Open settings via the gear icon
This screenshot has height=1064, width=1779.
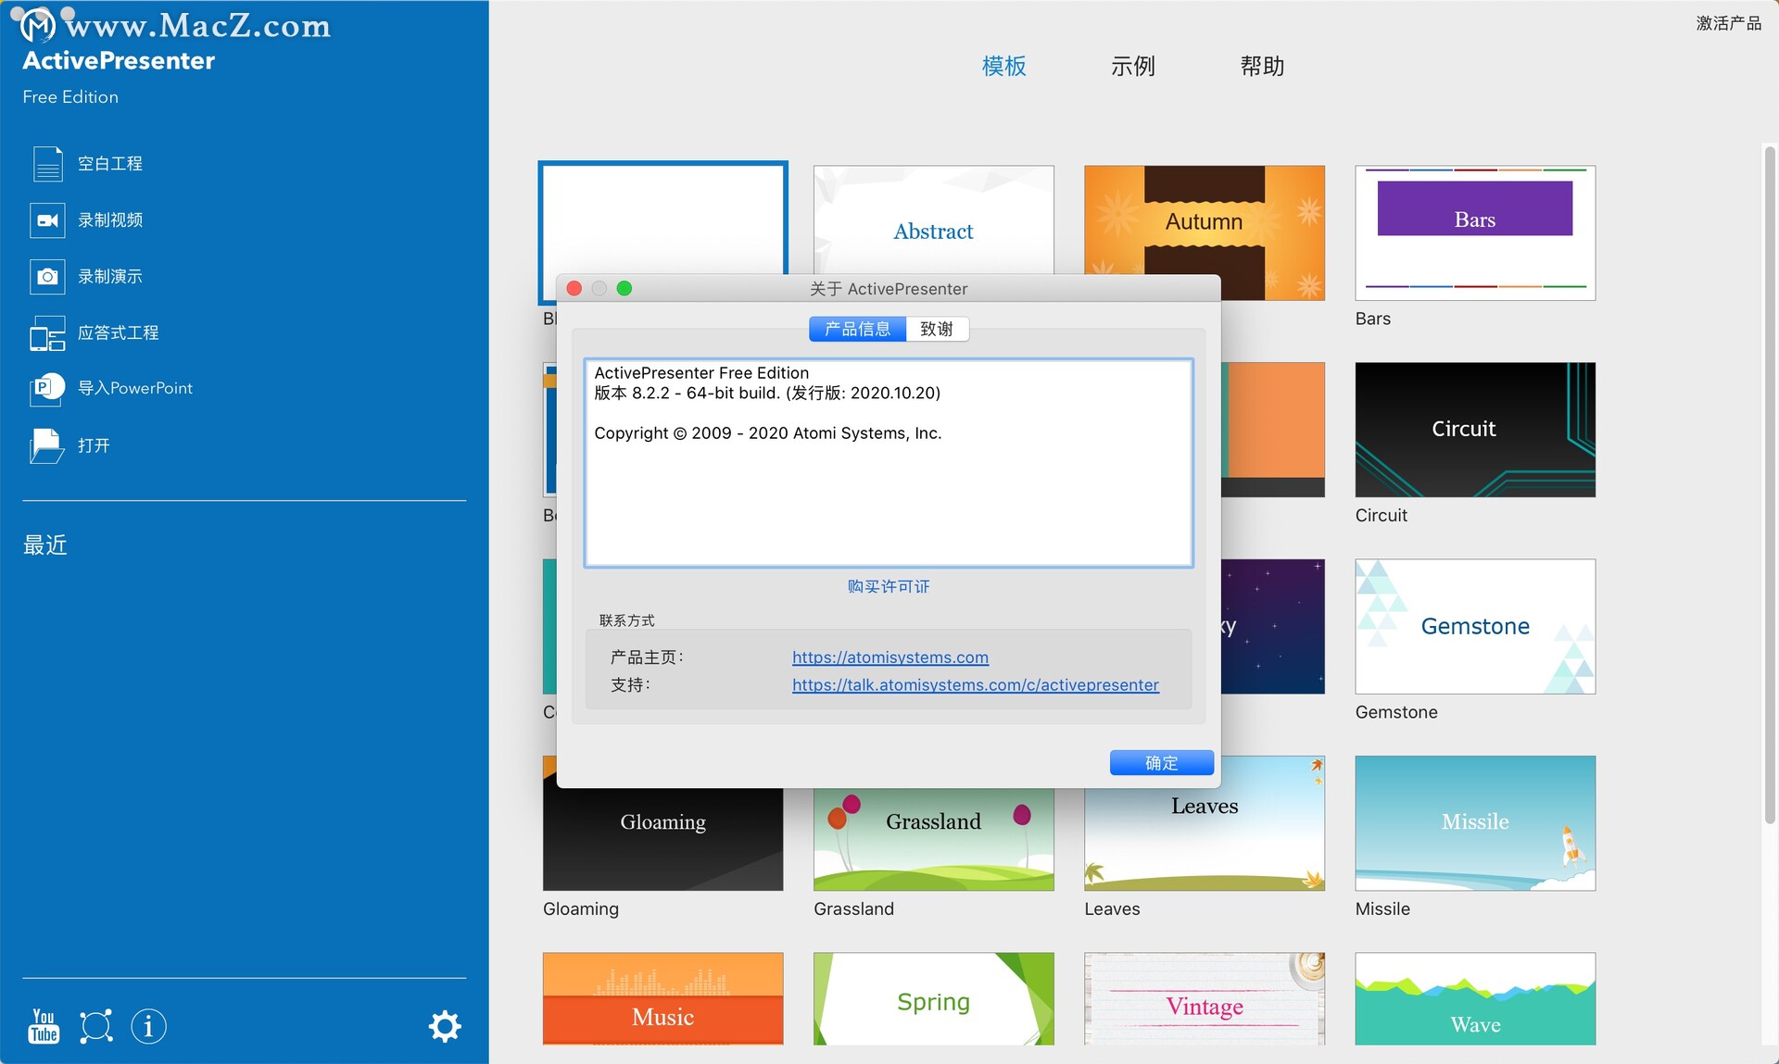(x=445, y=1026)
